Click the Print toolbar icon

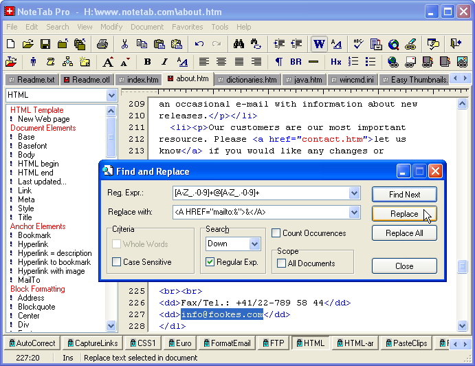102,44
